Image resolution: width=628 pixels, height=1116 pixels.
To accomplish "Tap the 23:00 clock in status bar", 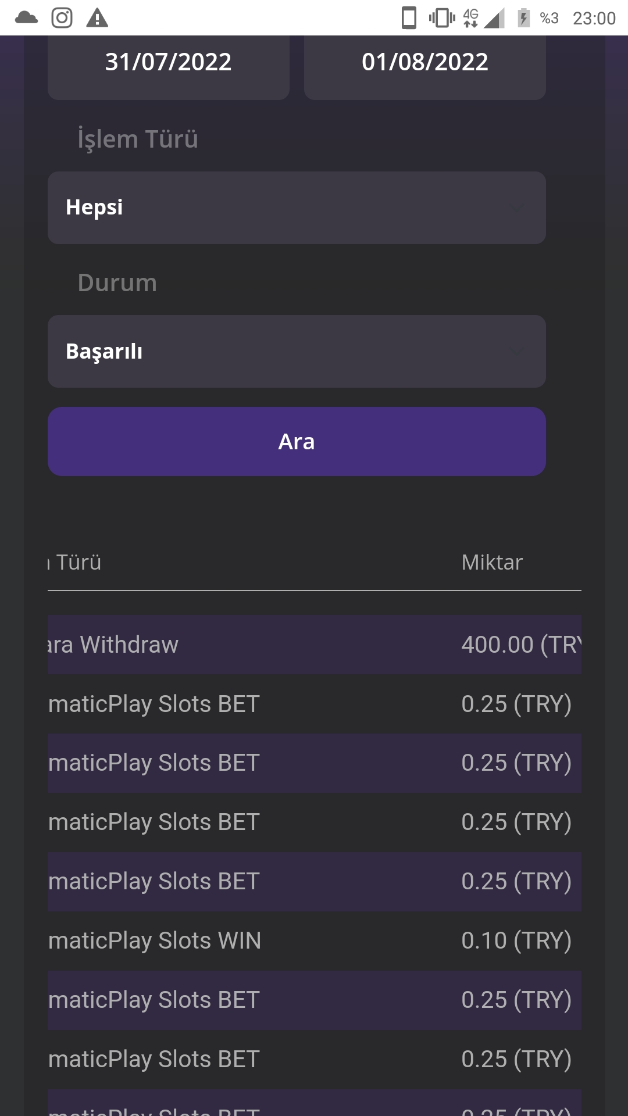I will click(x=594, y=19).
